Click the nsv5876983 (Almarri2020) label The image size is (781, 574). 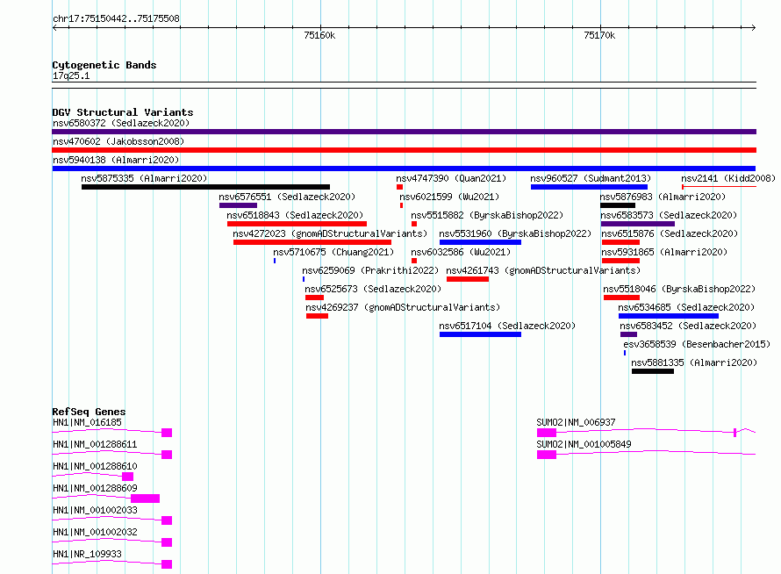coord(663,197)
